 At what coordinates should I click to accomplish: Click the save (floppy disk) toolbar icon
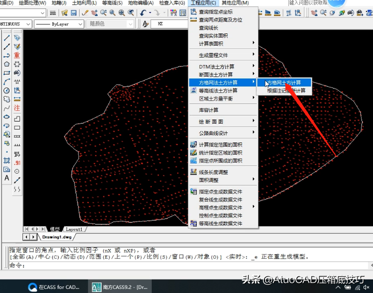(x=74, y=12)
